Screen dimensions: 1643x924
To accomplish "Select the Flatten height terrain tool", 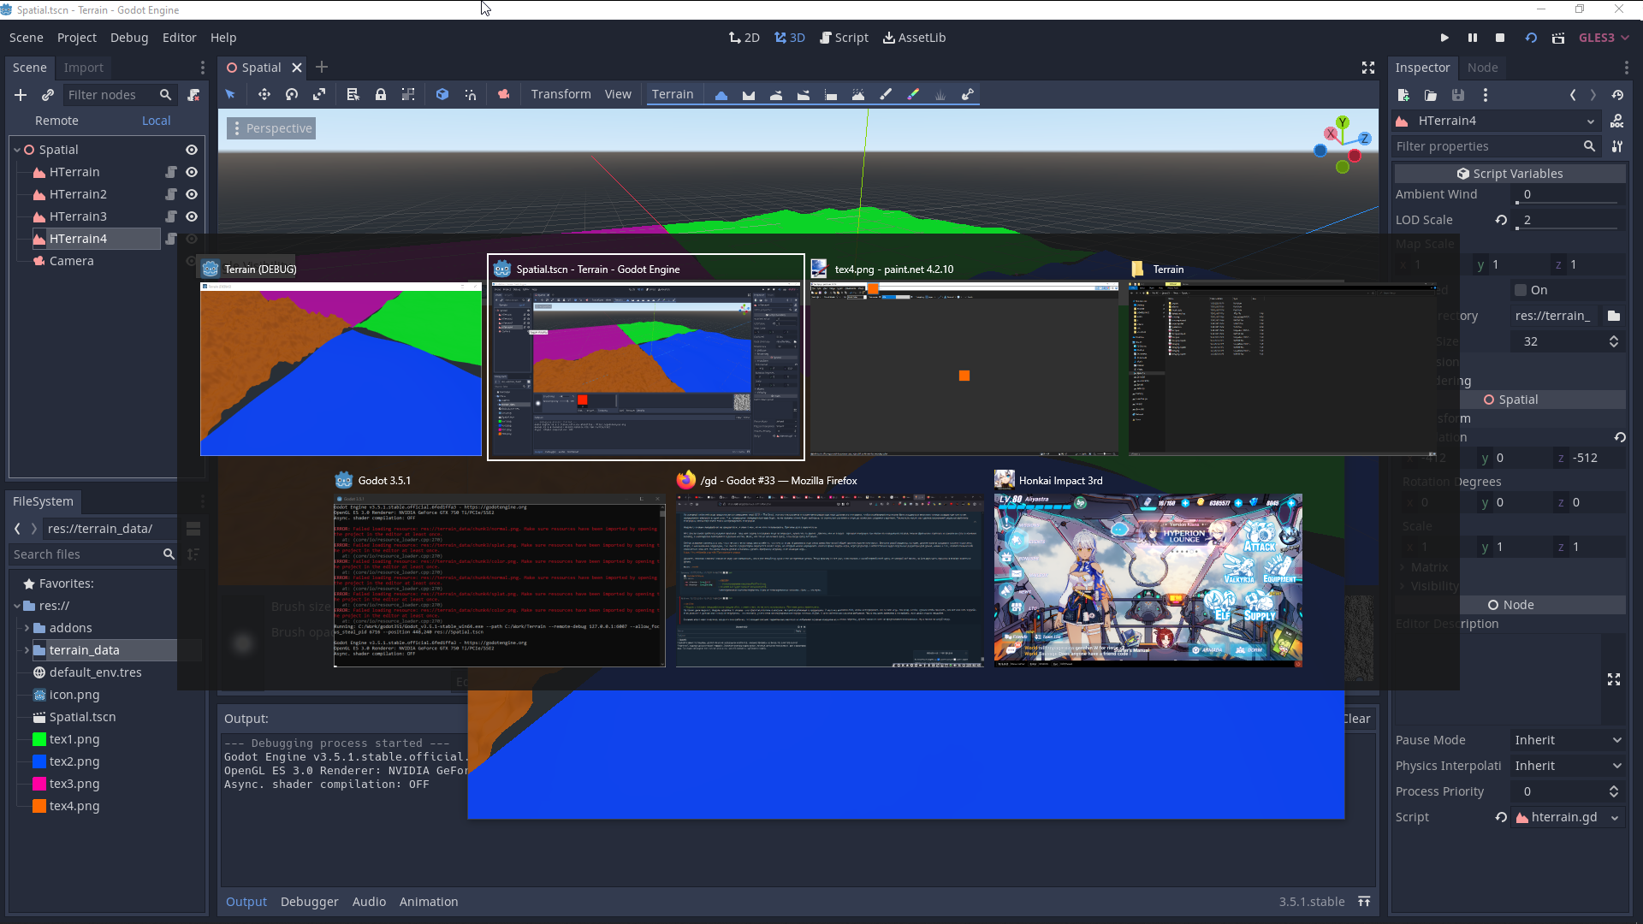I will (831, 95).
